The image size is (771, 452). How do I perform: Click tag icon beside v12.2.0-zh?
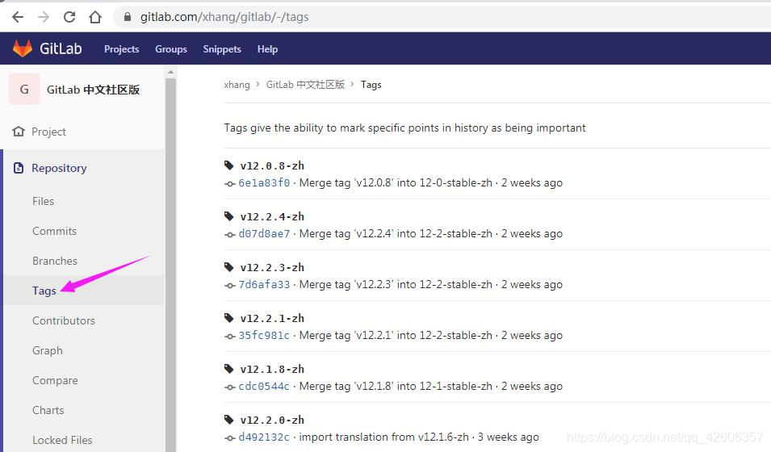click(x=228, y=420)
